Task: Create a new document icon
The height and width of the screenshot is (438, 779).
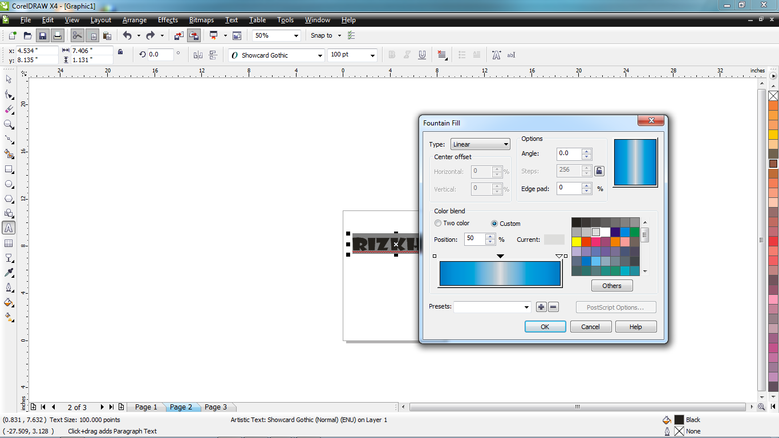Action: (x=13, y=35)
